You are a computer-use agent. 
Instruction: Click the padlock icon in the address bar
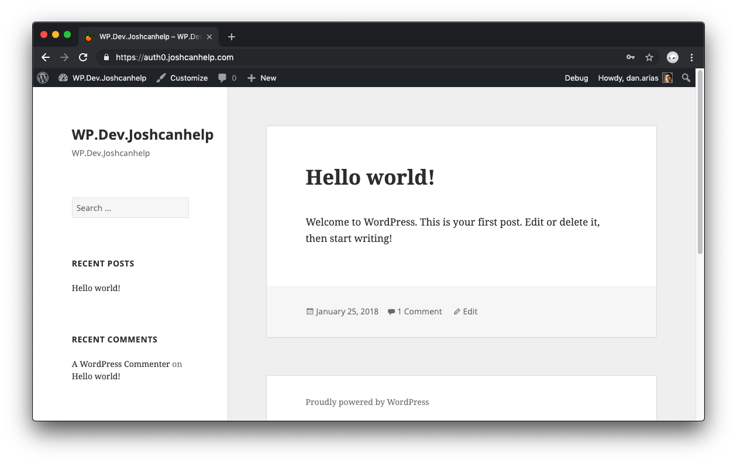click(x=106, y=57)
